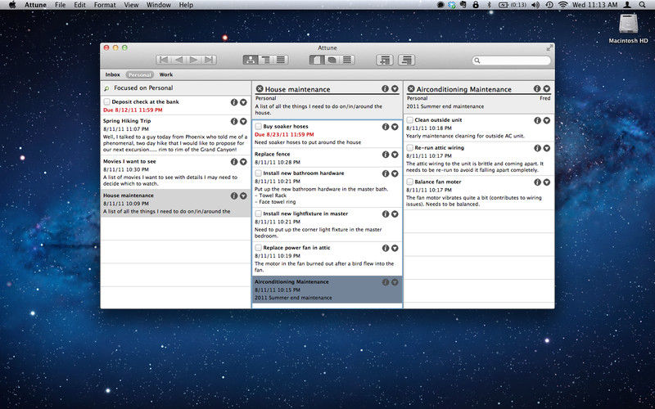The width and height of the screenshot is (655, 409).
Task: Show info for Install new lightfixture in master
Action: click(386, 214)
